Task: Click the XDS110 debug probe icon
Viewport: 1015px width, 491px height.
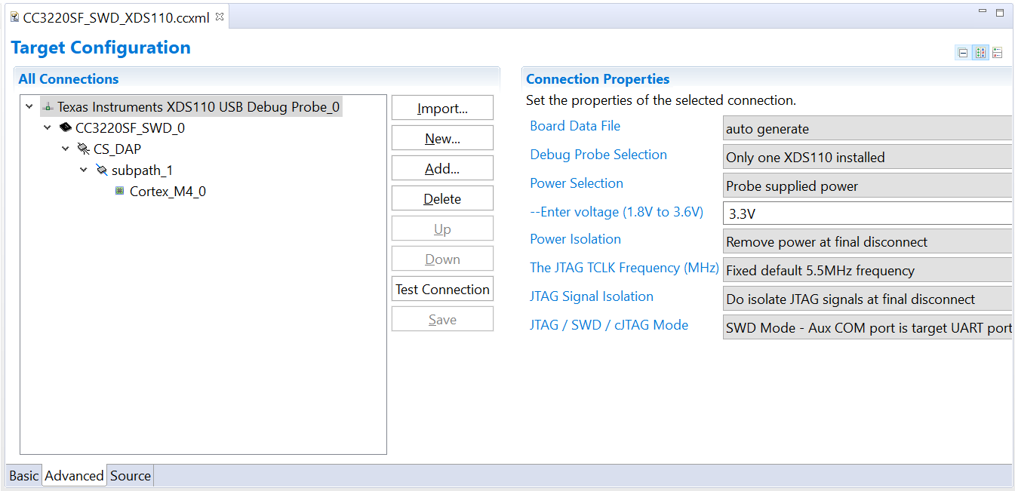Action: (x=48, y=107)
